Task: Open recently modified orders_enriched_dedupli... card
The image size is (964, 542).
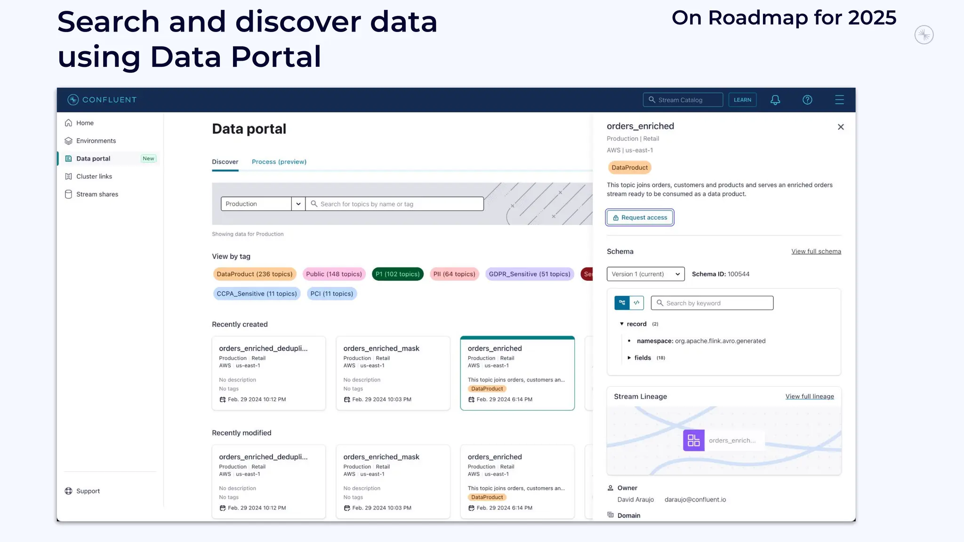Action: (268, 482)
